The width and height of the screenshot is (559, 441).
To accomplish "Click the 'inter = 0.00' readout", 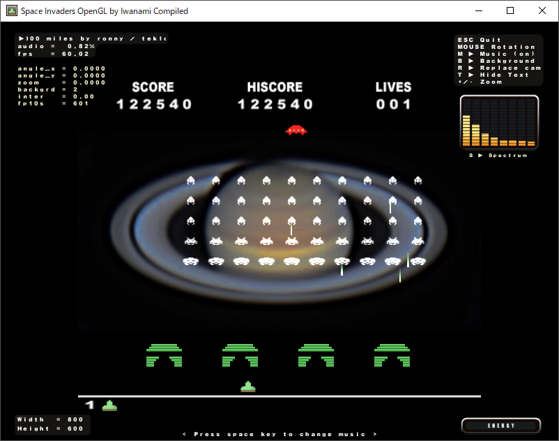I will [x=56, y=96].
